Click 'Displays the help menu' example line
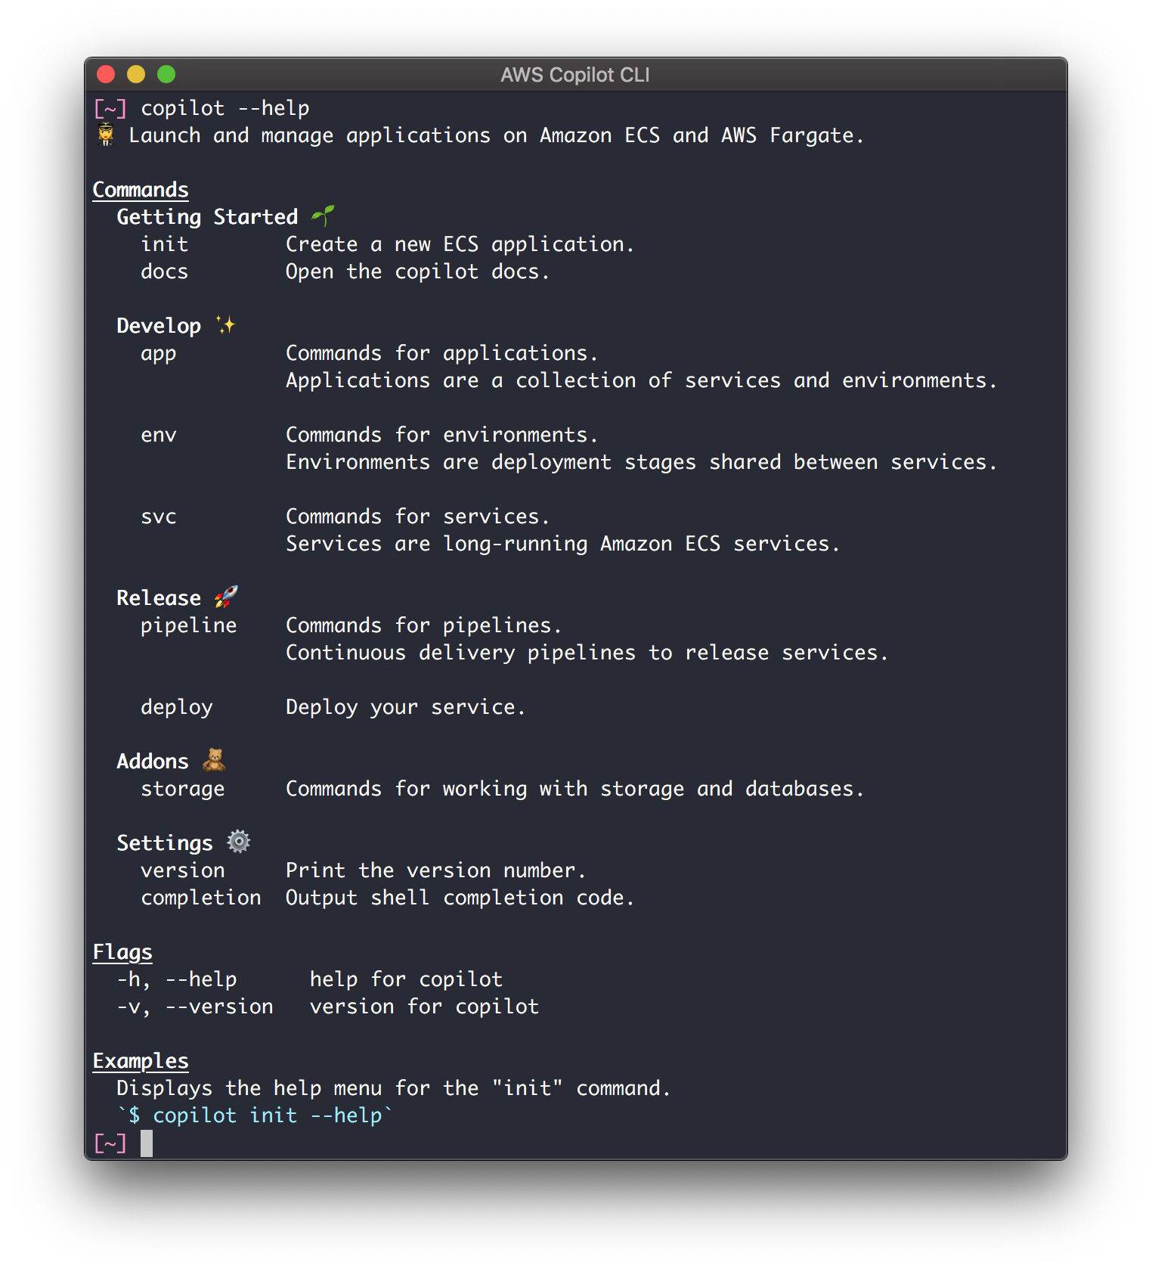 [393, 1088]
